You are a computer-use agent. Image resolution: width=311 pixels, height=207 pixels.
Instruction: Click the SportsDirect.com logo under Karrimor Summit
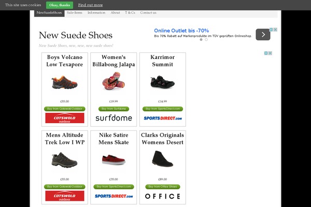163,118
